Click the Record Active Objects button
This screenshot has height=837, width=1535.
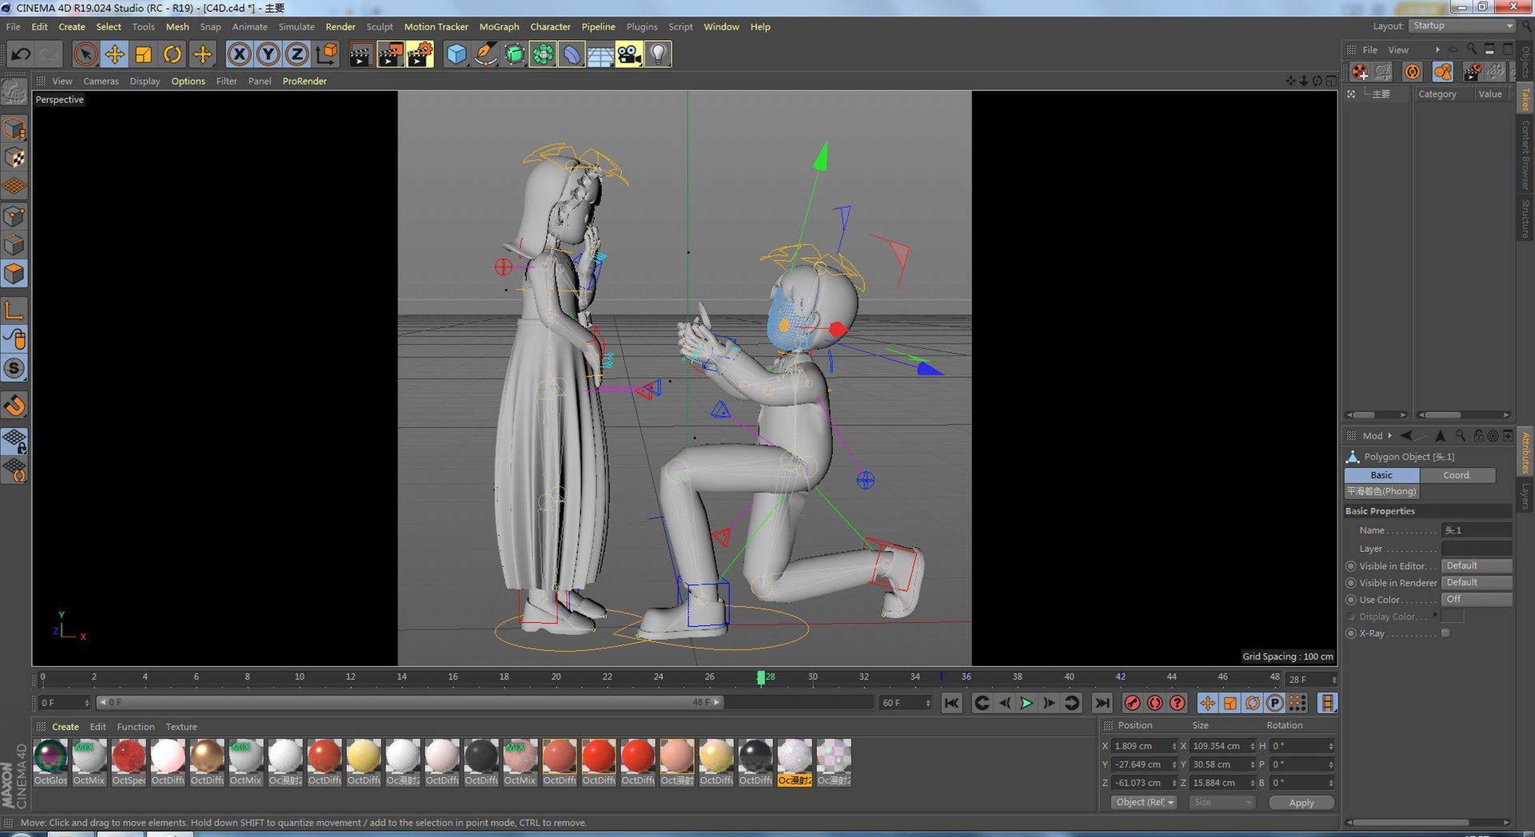click(1132, 703)
